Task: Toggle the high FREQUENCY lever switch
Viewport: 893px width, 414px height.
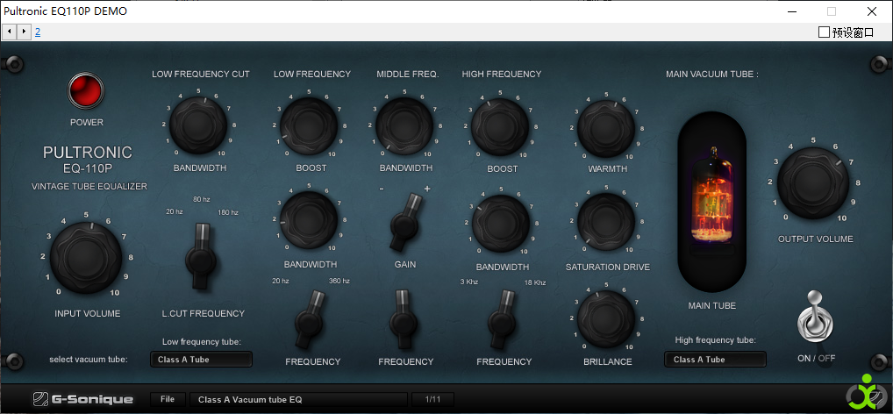Action: [503, 319]
